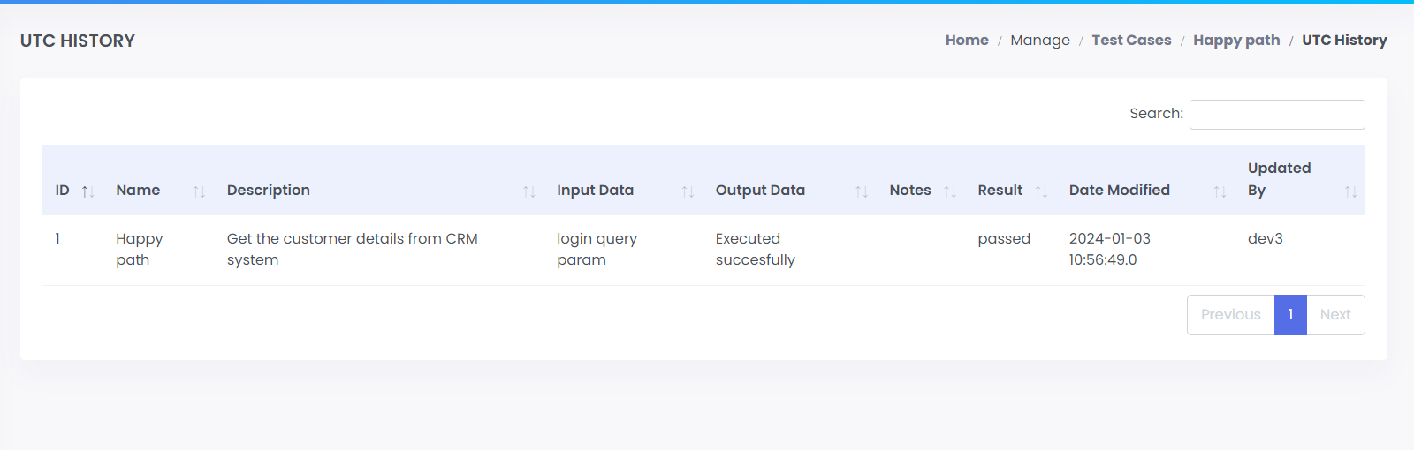
Task: Navigate to Test Cases breadcrumb
Action: (x=1131, y=41)
